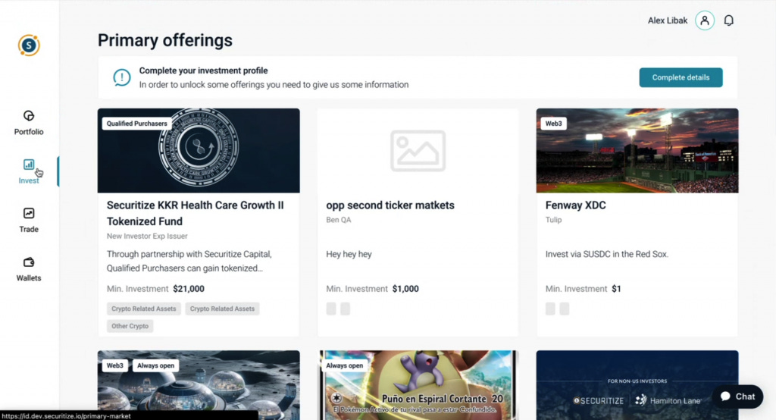
Task: Click the moon base domes thumbnail
Action: coord(199,385)
